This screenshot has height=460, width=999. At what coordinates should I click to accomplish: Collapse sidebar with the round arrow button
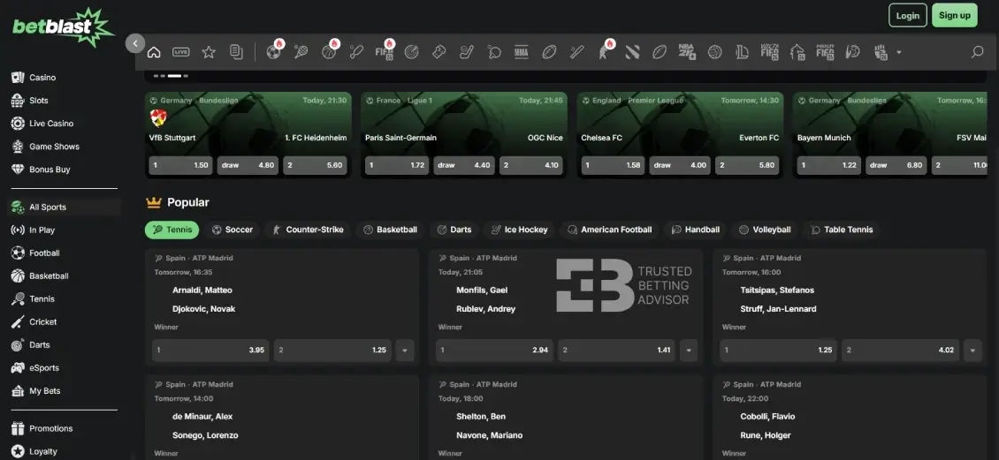coord(135,43)
